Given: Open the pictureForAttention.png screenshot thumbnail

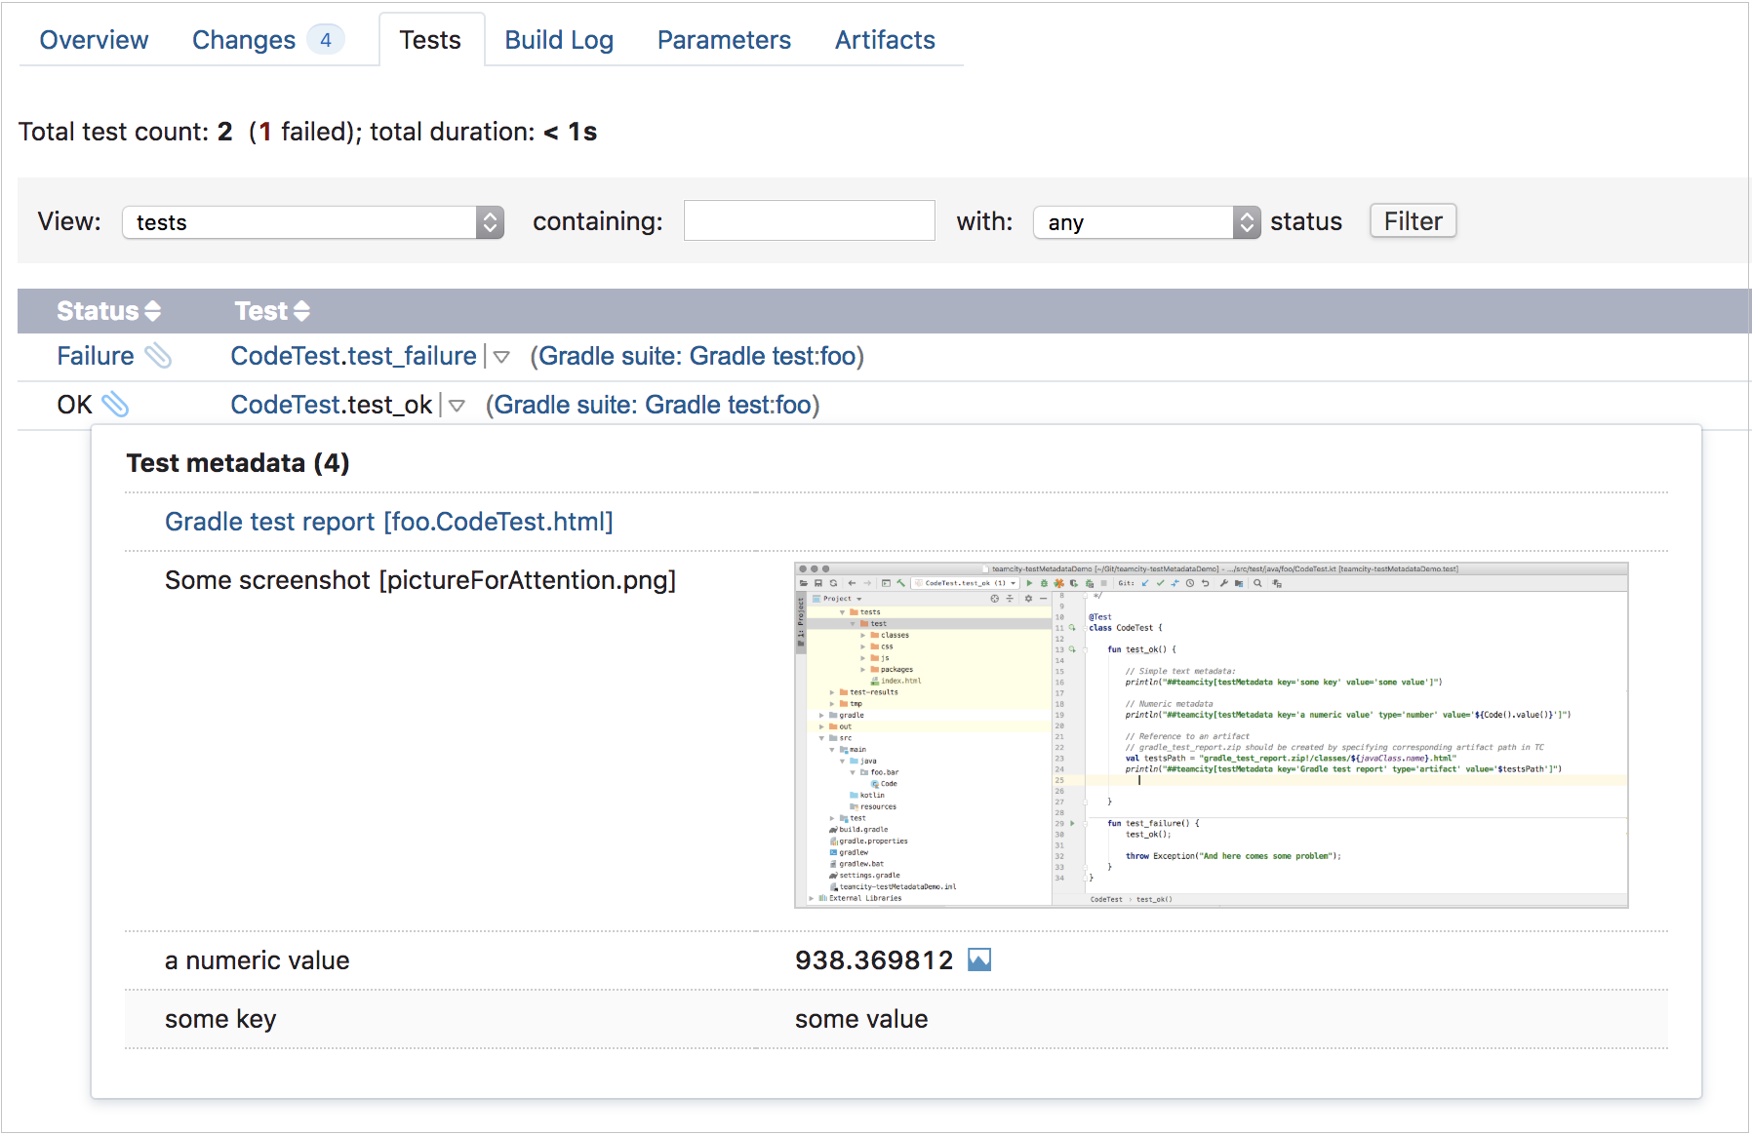Looking at the screenshot, I should (1211, 735).
